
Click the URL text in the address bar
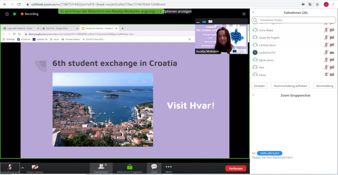pyautogui.click(x=98, y=4)
